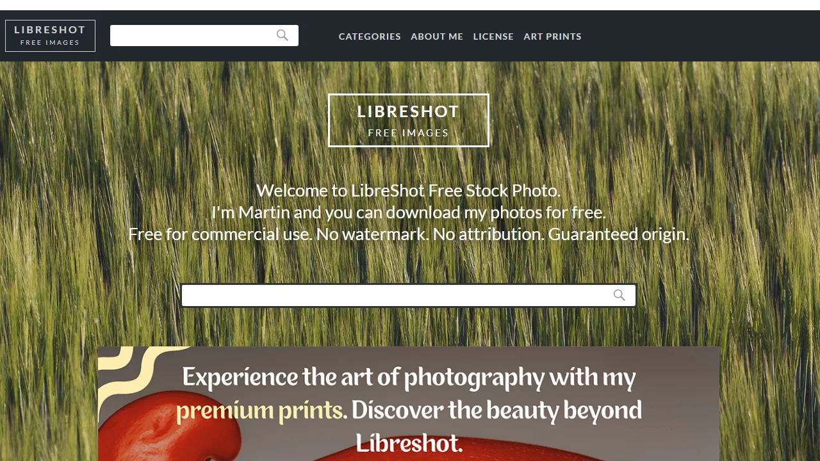Click the magnifier icon in large hero search

pyautogui.click(x=619, y=295)
